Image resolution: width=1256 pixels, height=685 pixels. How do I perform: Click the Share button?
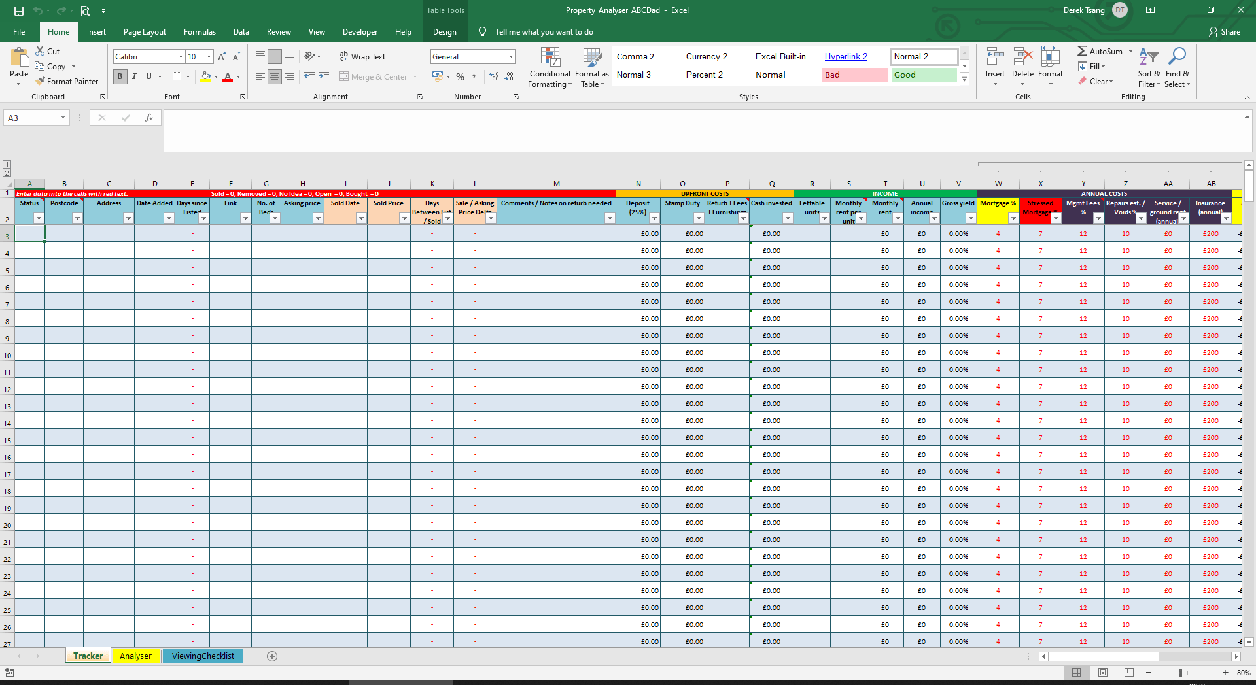pos(1225,31)
